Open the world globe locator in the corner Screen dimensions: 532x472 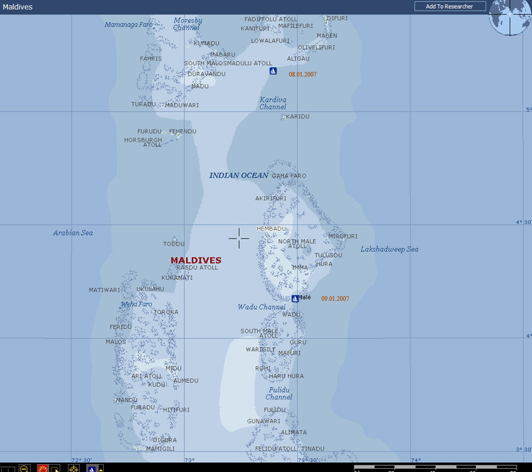[510, 17]
